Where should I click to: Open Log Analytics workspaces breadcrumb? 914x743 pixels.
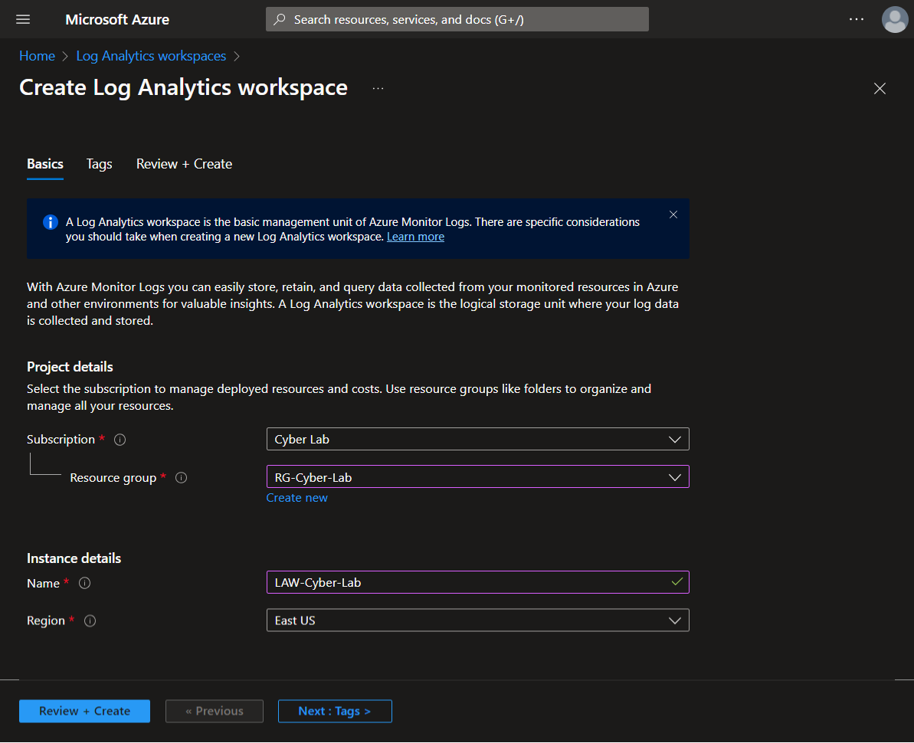tap(151, 56)
